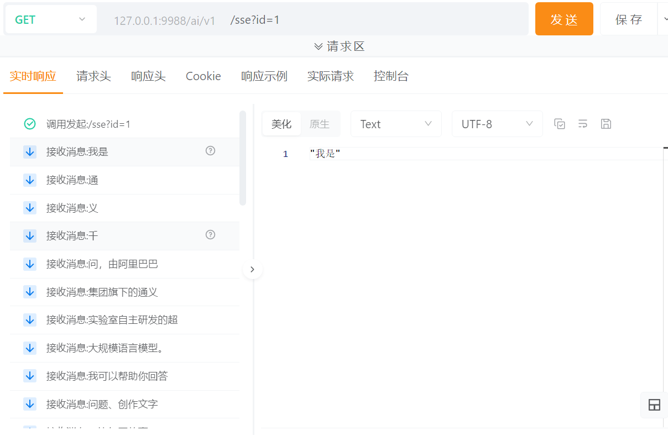The image size is (668, 441).
Task: Open the 响应示例 tab
Action: pyautogui.click(x=264, y=76)
